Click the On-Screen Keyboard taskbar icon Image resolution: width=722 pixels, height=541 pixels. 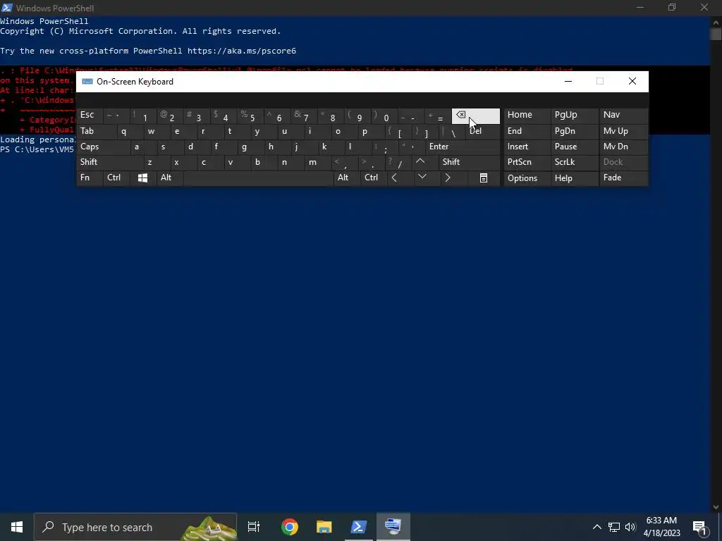click(393, 527)
